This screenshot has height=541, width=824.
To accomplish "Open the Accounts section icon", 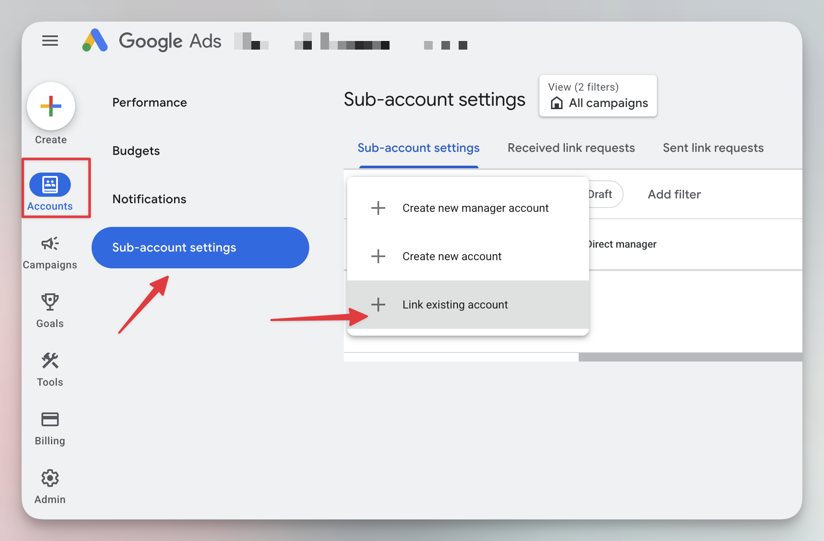I will click(50, 185).
